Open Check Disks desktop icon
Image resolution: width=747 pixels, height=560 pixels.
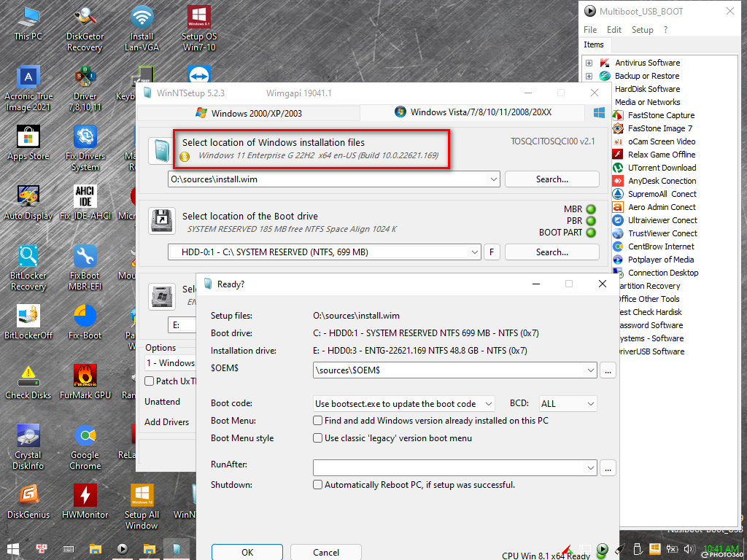[28, 382]
